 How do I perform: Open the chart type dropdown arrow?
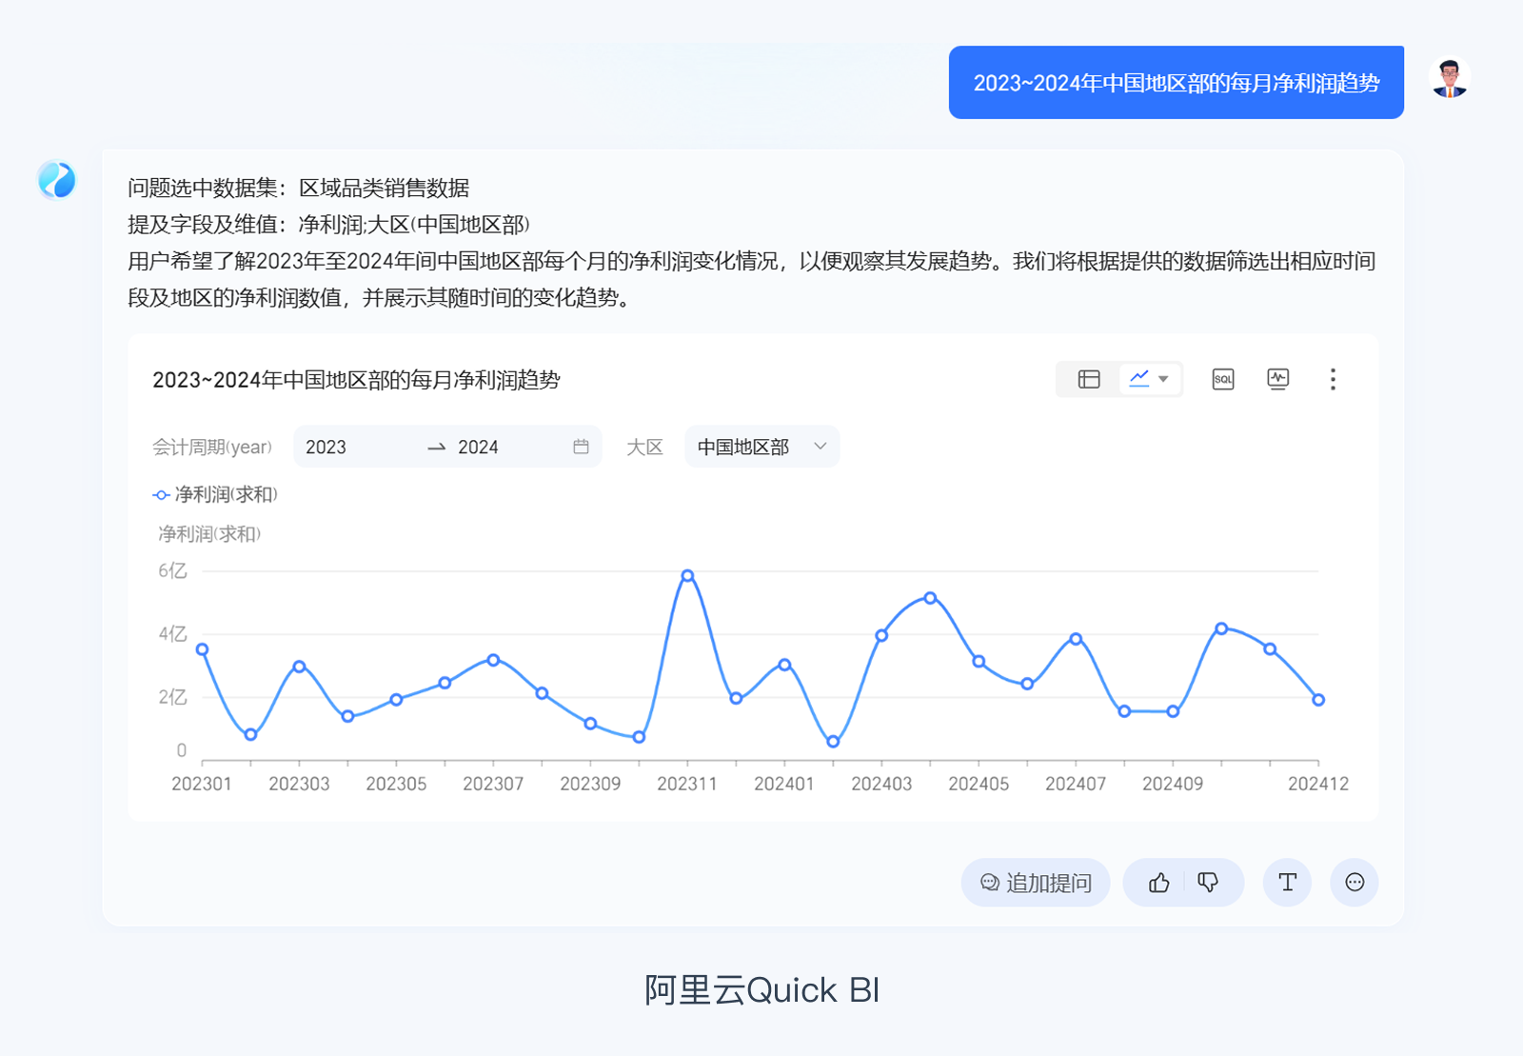point(1163,379)
